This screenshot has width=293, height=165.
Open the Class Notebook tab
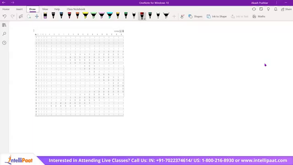pyautogui.click(x=76, y=9)
